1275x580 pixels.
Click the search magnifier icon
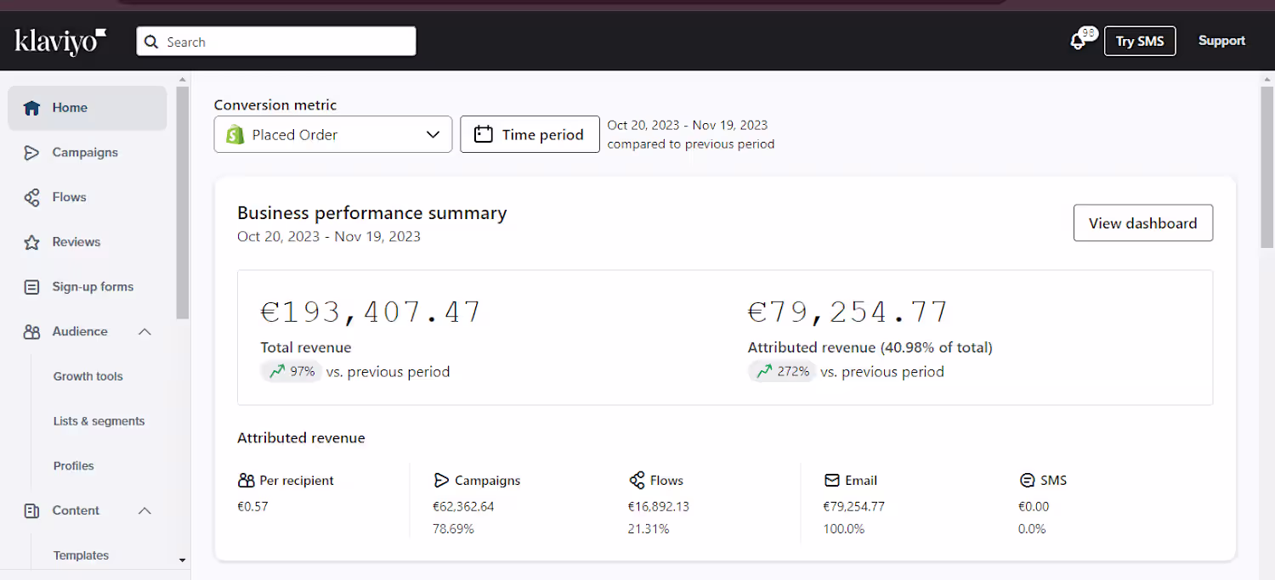151,42
